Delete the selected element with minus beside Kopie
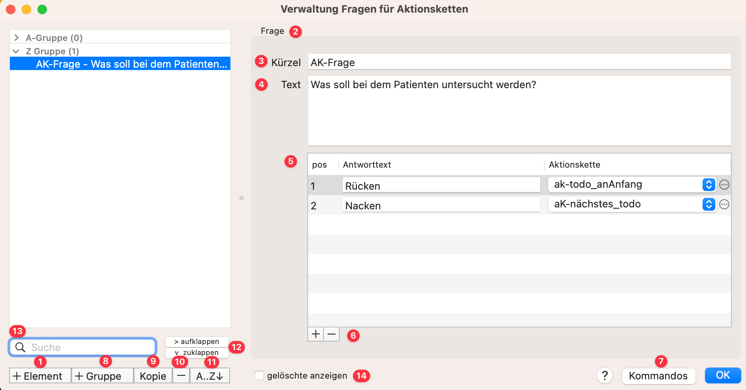The image size is (746, 390). coord(181,376)
